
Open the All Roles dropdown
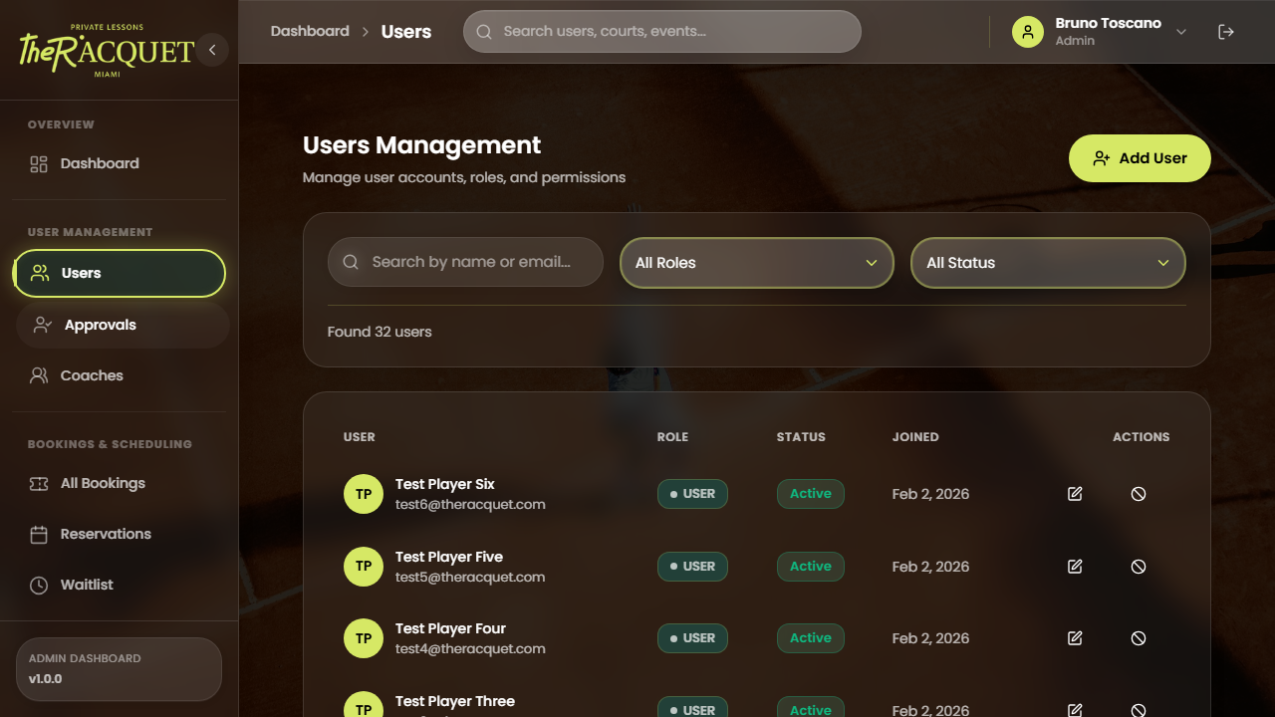point(756,262)
